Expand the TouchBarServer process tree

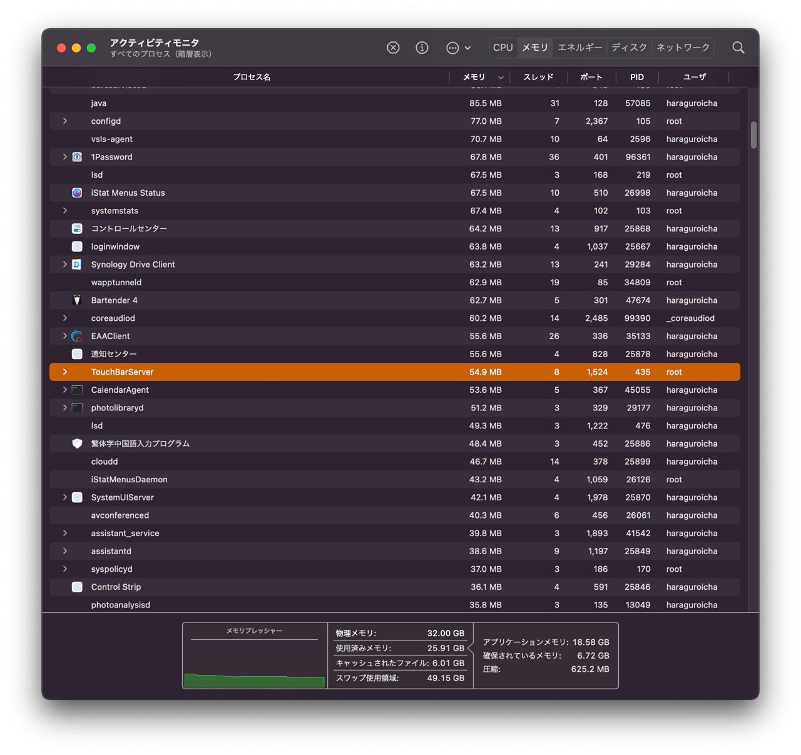(64, 372)
